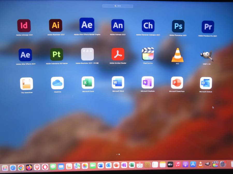The image size is (233, 174).
Task: Open Podcasts from the Dock
Action: [185, 164]
